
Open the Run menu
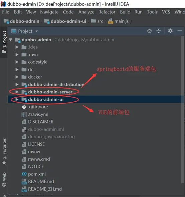[x=139, y=12]
